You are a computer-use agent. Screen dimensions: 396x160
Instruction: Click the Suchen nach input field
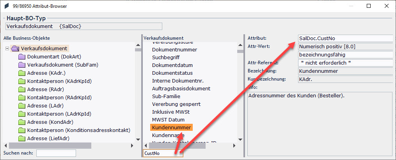[56, 153]
